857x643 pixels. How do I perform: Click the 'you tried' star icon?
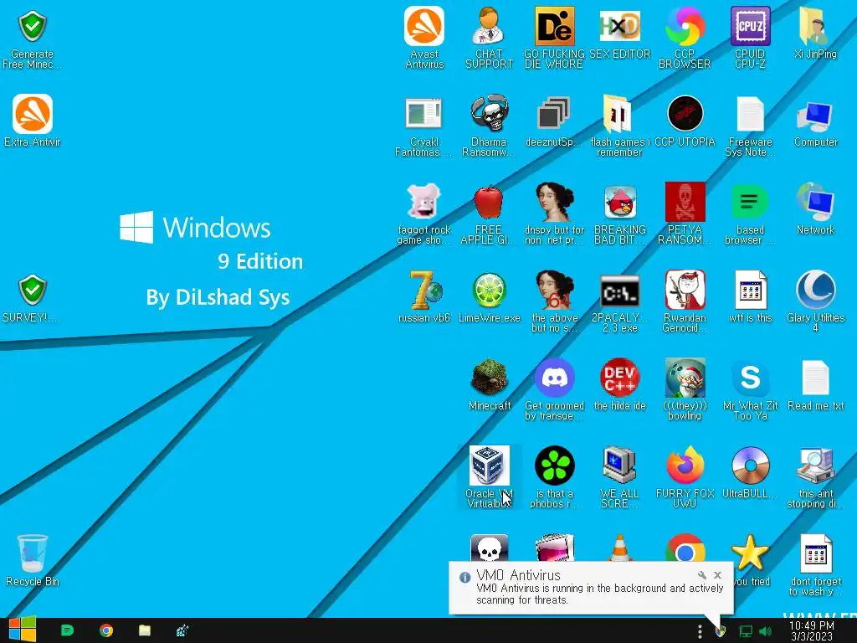[750, 553]
